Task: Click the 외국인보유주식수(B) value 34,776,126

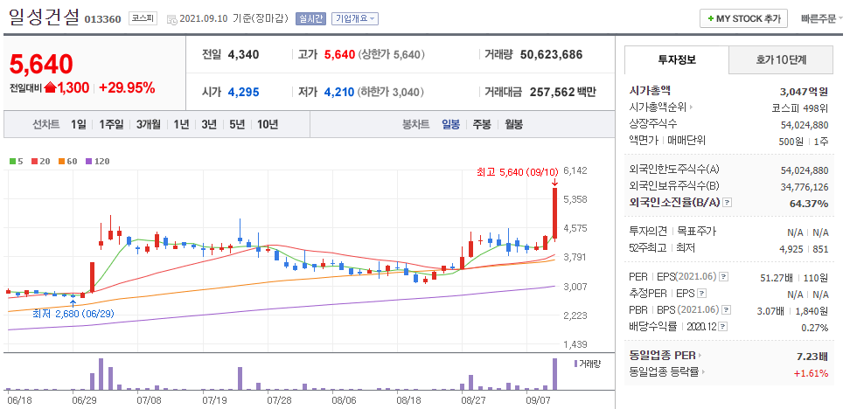Action: 805,187
